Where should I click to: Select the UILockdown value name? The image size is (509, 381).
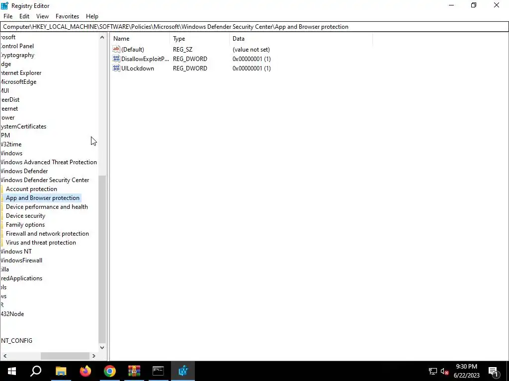[138, 68]
